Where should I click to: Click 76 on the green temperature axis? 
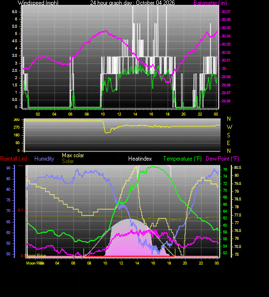click(x=225, y=169)
